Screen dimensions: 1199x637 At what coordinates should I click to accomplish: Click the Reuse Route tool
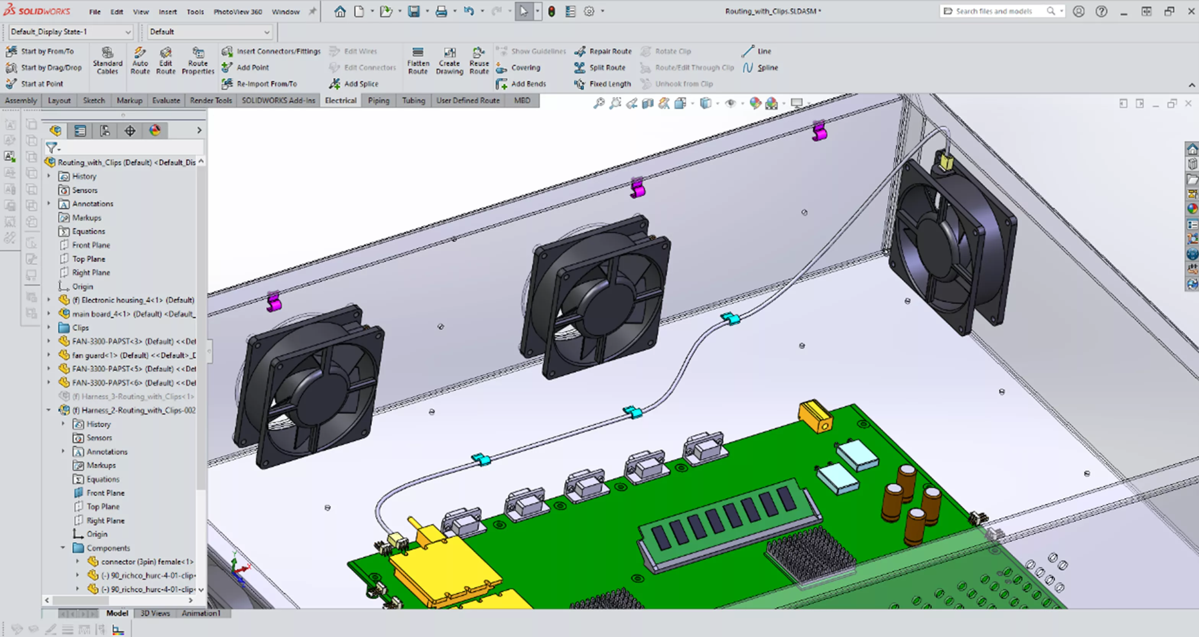[479, 60]
